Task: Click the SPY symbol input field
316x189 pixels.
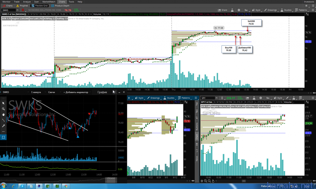Action: [x=208, y=98]
